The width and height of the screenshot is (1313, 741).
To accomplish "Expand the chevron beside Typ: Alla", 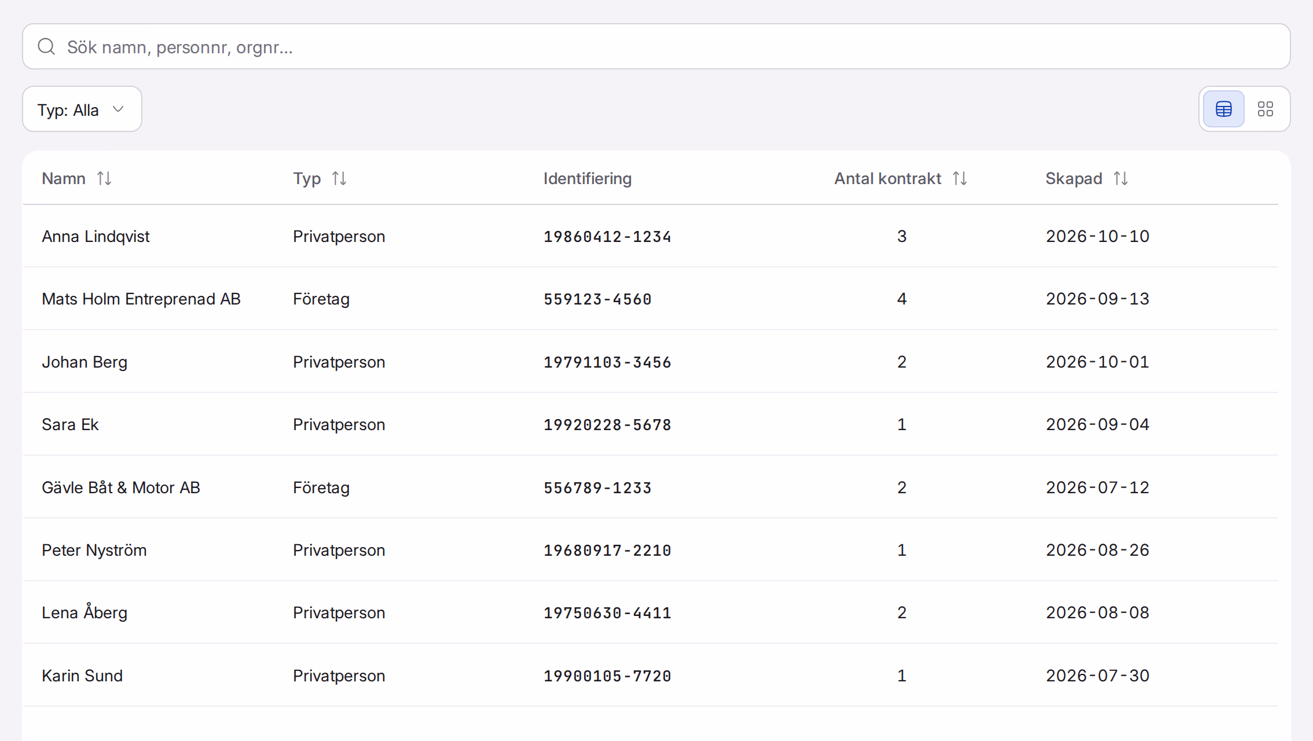I will click(118, 109).
